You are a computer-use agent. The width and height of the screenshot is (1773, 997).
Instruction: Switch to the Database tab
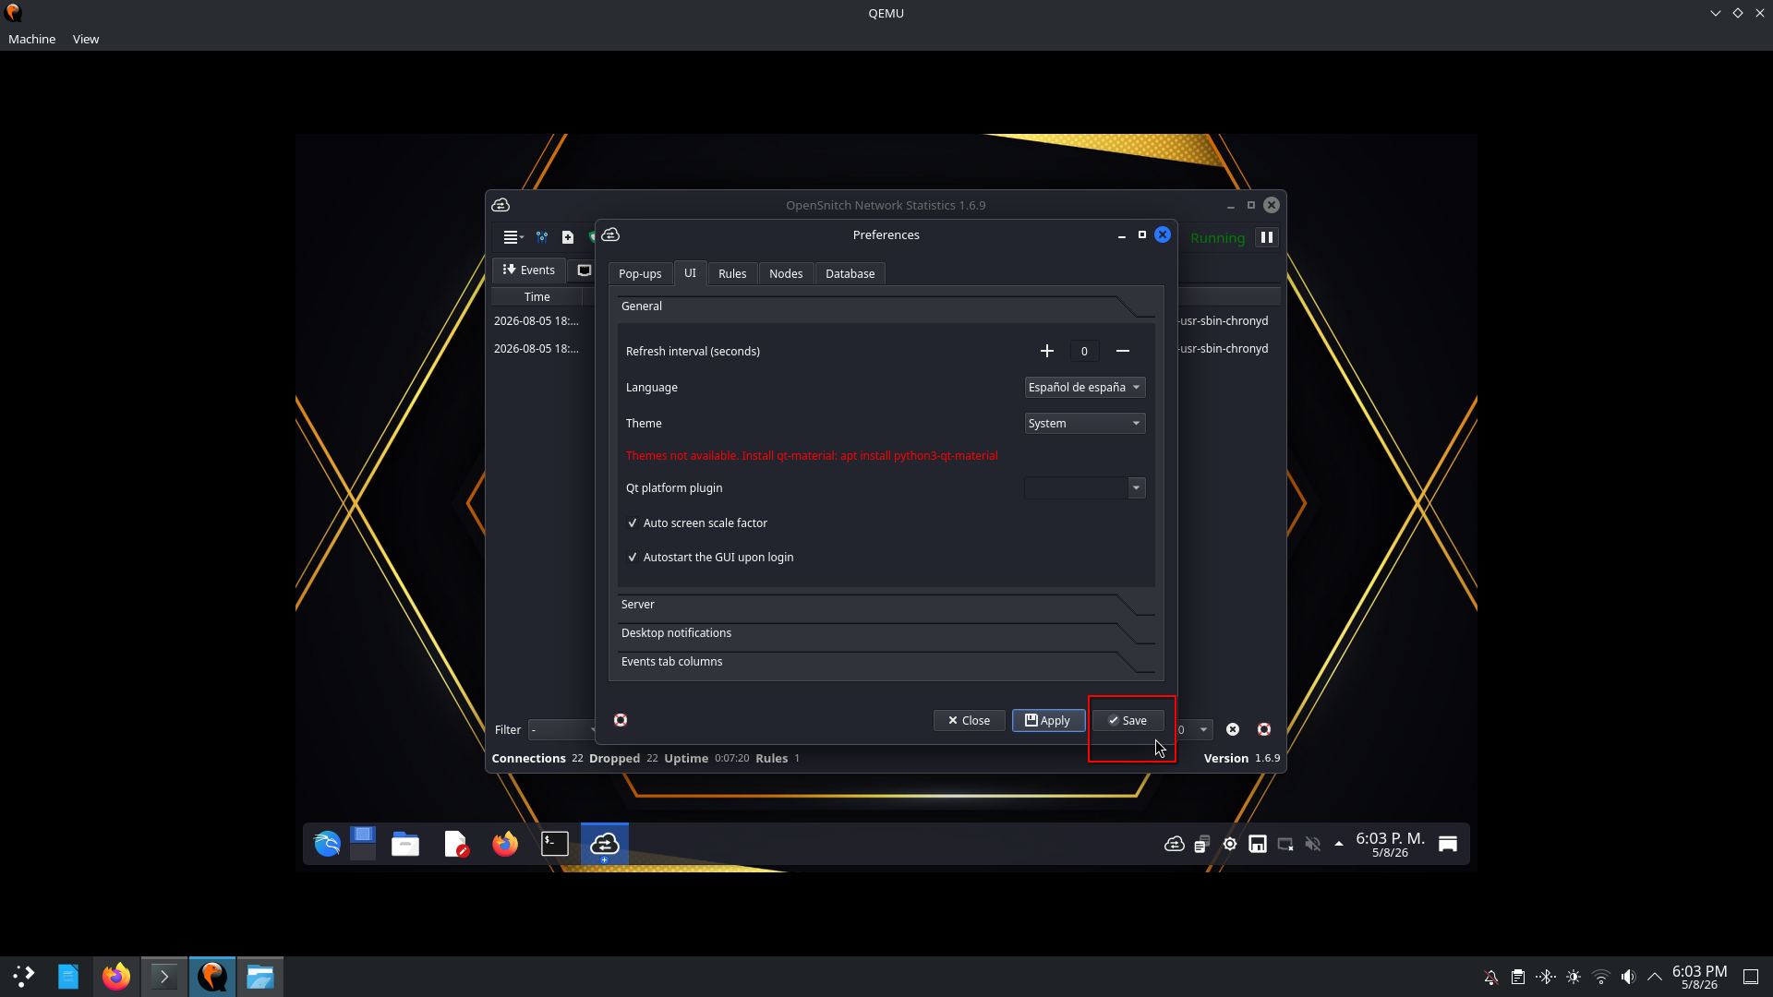pos(850,273)
